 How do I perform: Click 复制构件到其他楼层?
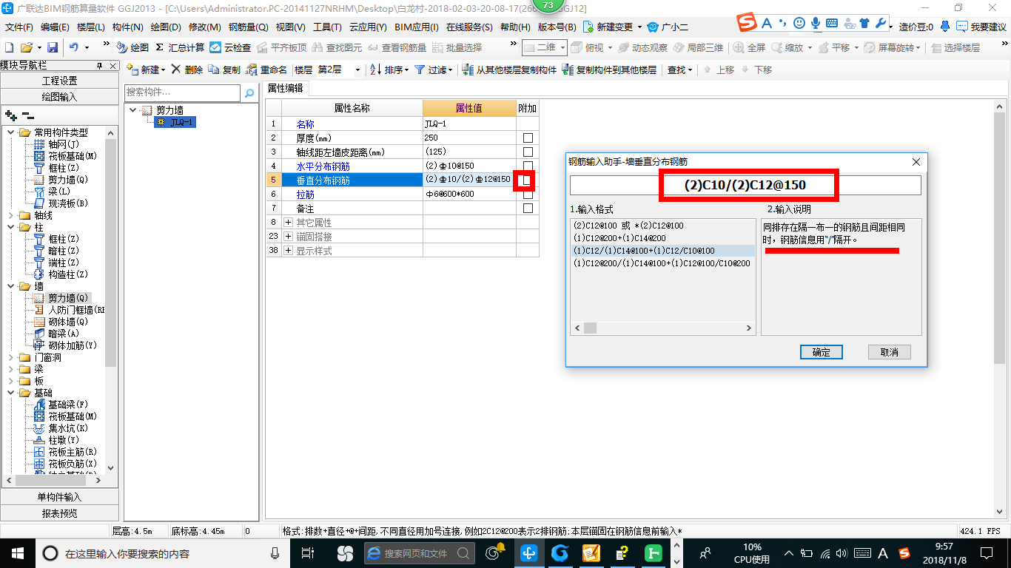pos(610,70)
